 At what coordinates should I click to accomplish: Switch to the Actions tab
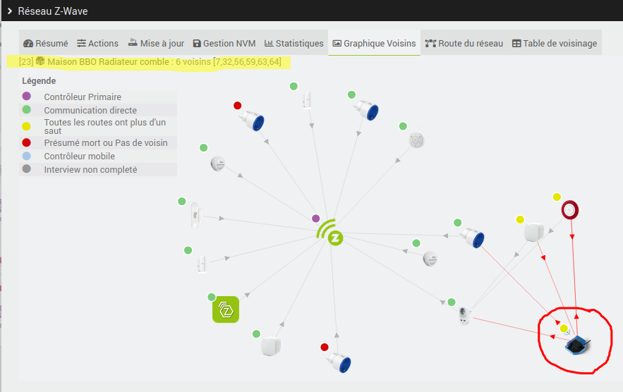click(x=98, y=43)
